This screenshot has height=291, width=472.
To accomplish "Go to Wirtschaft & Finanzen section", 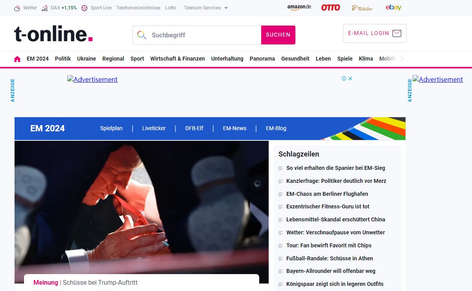I will click(x=177, y=59).
